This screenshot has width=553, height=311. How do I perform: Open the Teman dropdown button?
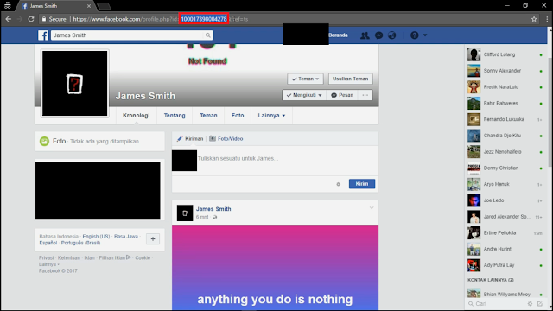(x=305, y=79)
